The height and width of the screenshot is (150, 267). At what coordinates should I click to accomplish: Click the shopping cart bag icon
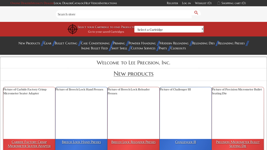tap(219, 3)
